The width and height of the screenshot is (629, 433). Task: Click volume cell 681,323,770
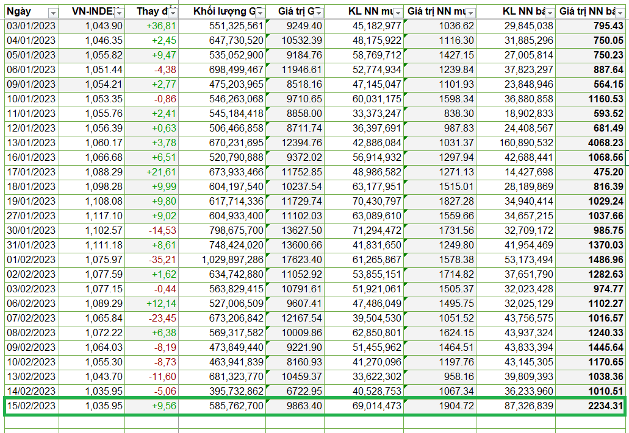(x=222, y=377)
